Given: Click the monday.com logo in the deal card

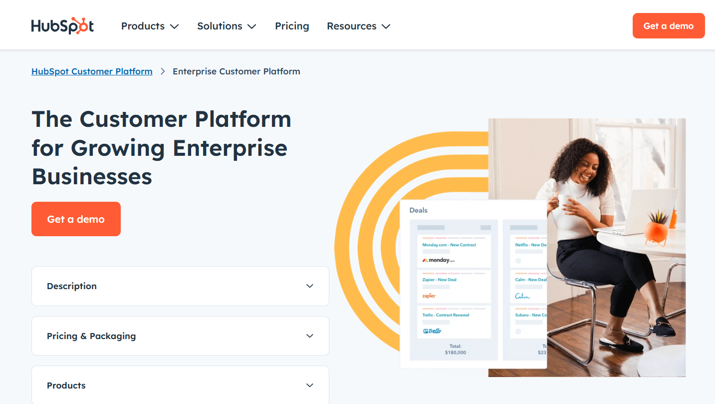Looking at the screenshot, I should coord(439,260).
